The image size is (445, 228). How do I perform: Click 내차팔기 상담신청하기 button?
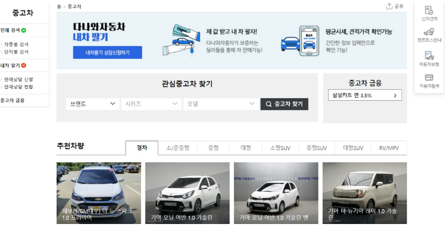(107, 53)
